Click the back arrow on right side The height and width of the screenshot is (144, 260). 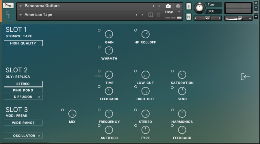point(245,77)
